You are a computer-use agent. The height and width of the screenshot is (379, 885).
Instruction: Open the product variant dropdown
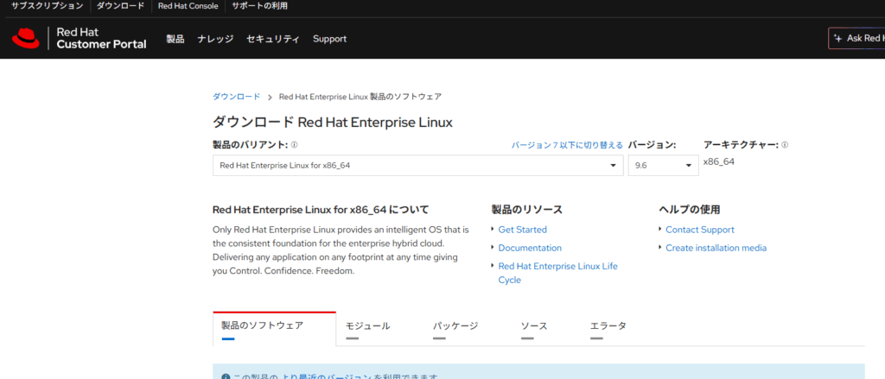[417, 165]
